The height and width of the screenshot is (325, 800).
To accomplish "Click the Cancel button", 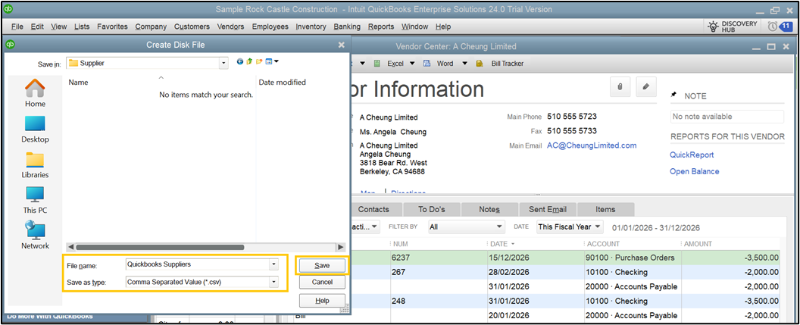I will pos(322,282).
